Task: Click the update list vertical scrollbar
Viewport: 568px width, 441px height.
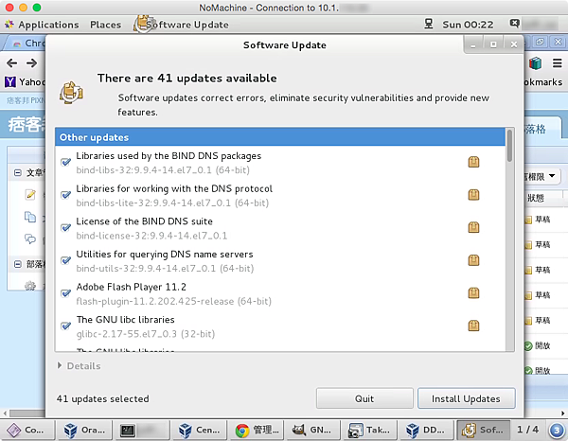Action: click(509, 146)
